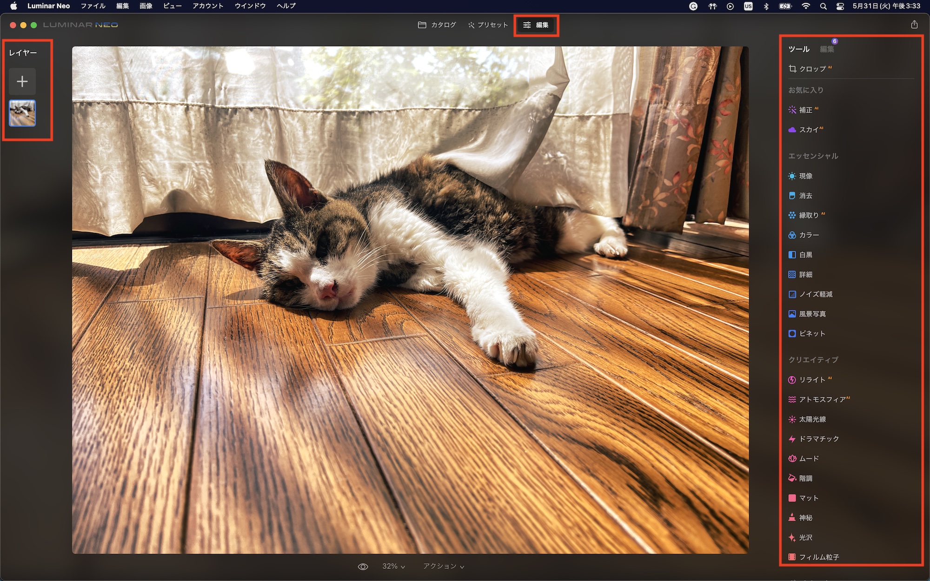
Task: Switch to the Presets (プリセット) tab
Action: 488,25
